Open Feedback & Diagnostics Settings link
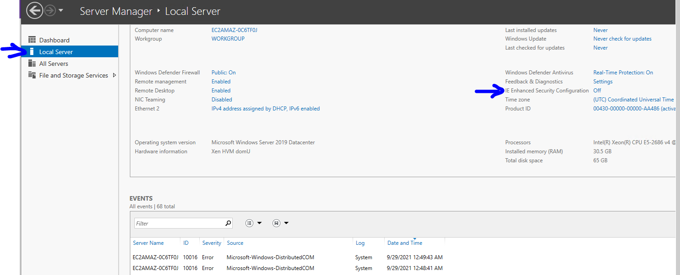Viewport: 680px width, 275px height. (603, 82)
